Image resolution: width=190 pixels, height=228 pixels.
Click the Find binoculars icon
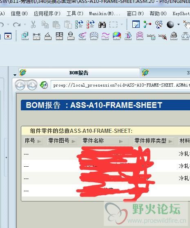102,25
